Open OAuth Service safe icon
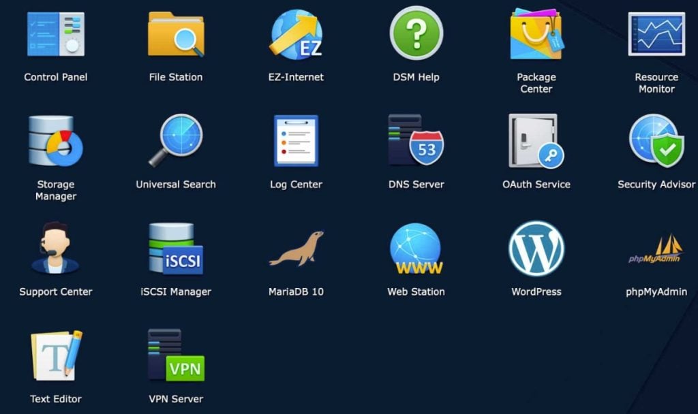The image size is (698, 414). [x=536, y=141]
